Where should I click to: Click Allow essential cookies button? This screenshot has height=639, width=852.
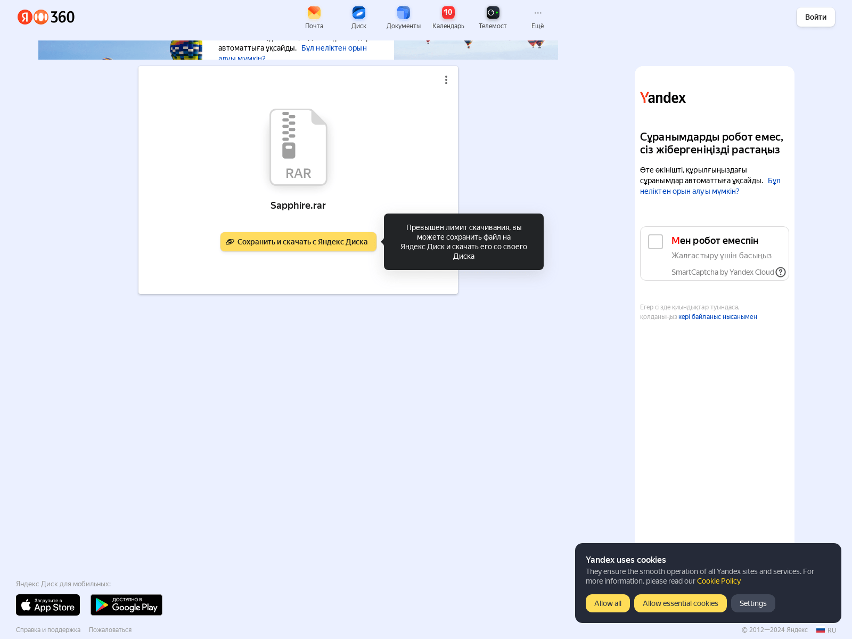click(681, 603)
